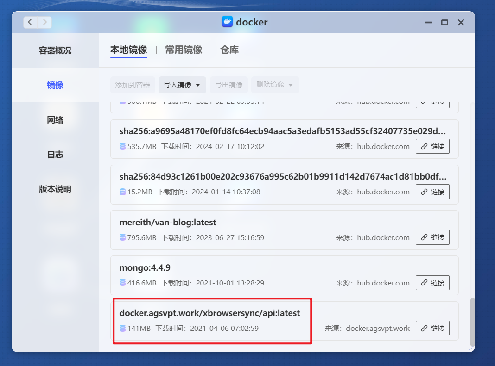Expand the 导入镜像 dropdown
495x366 pixels.
click(182, 85)
